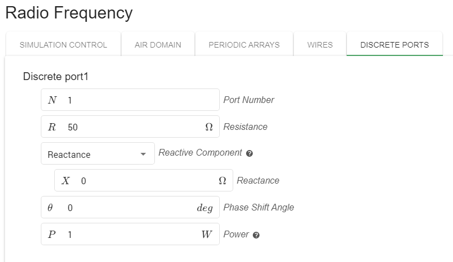Click the Port Number input field
The width and height of the screenshot is (453, 262).
tap(140, 100)
